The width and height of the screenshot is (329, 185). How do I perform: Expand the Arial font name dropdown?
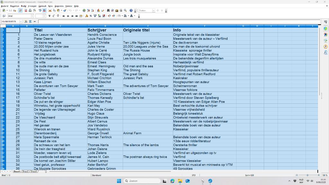click(x=32, y=16)
